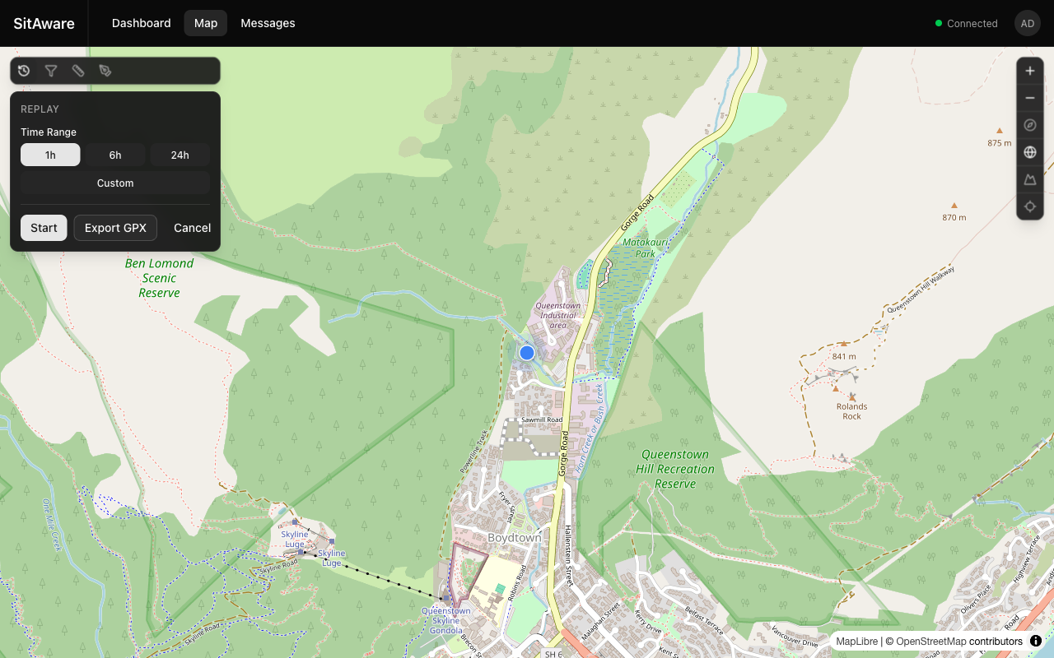1054x658 pixels.
Task: Zoom in with the plus button
Action: coord(1030,71)
